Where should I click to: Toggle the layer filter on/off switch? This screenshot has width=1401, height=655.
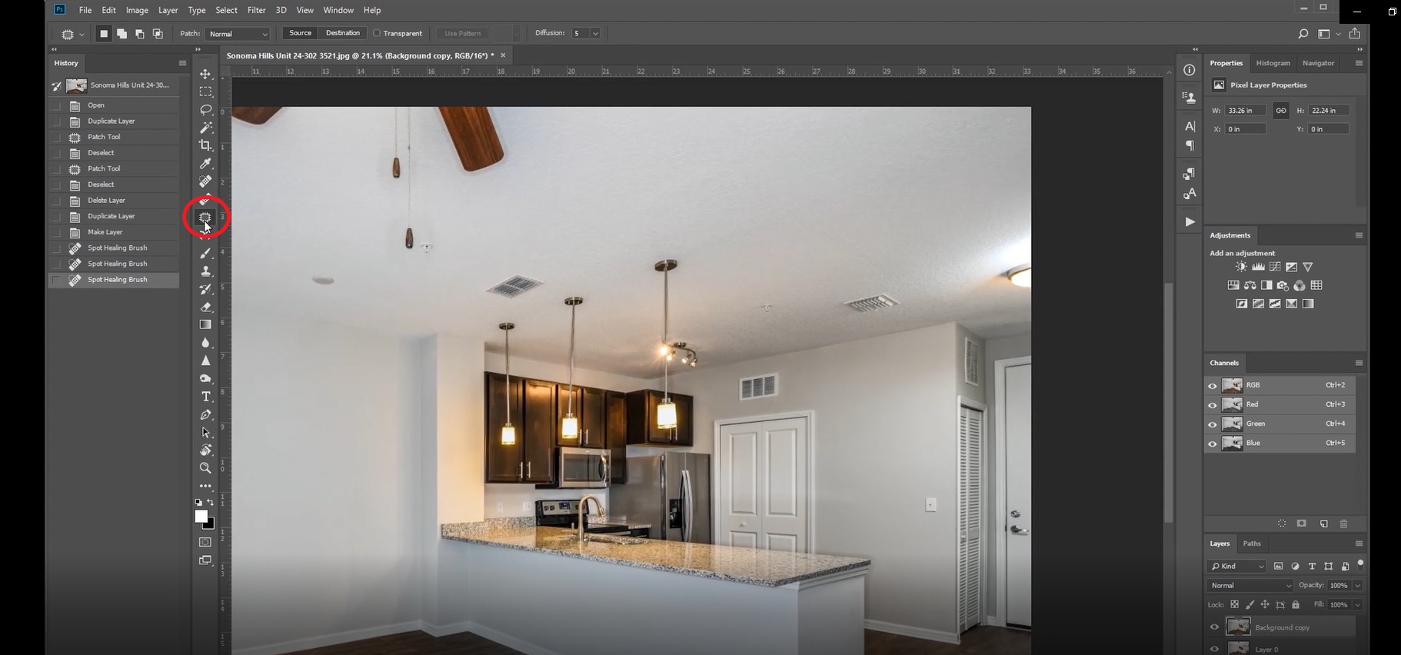tap(1360, 564)
